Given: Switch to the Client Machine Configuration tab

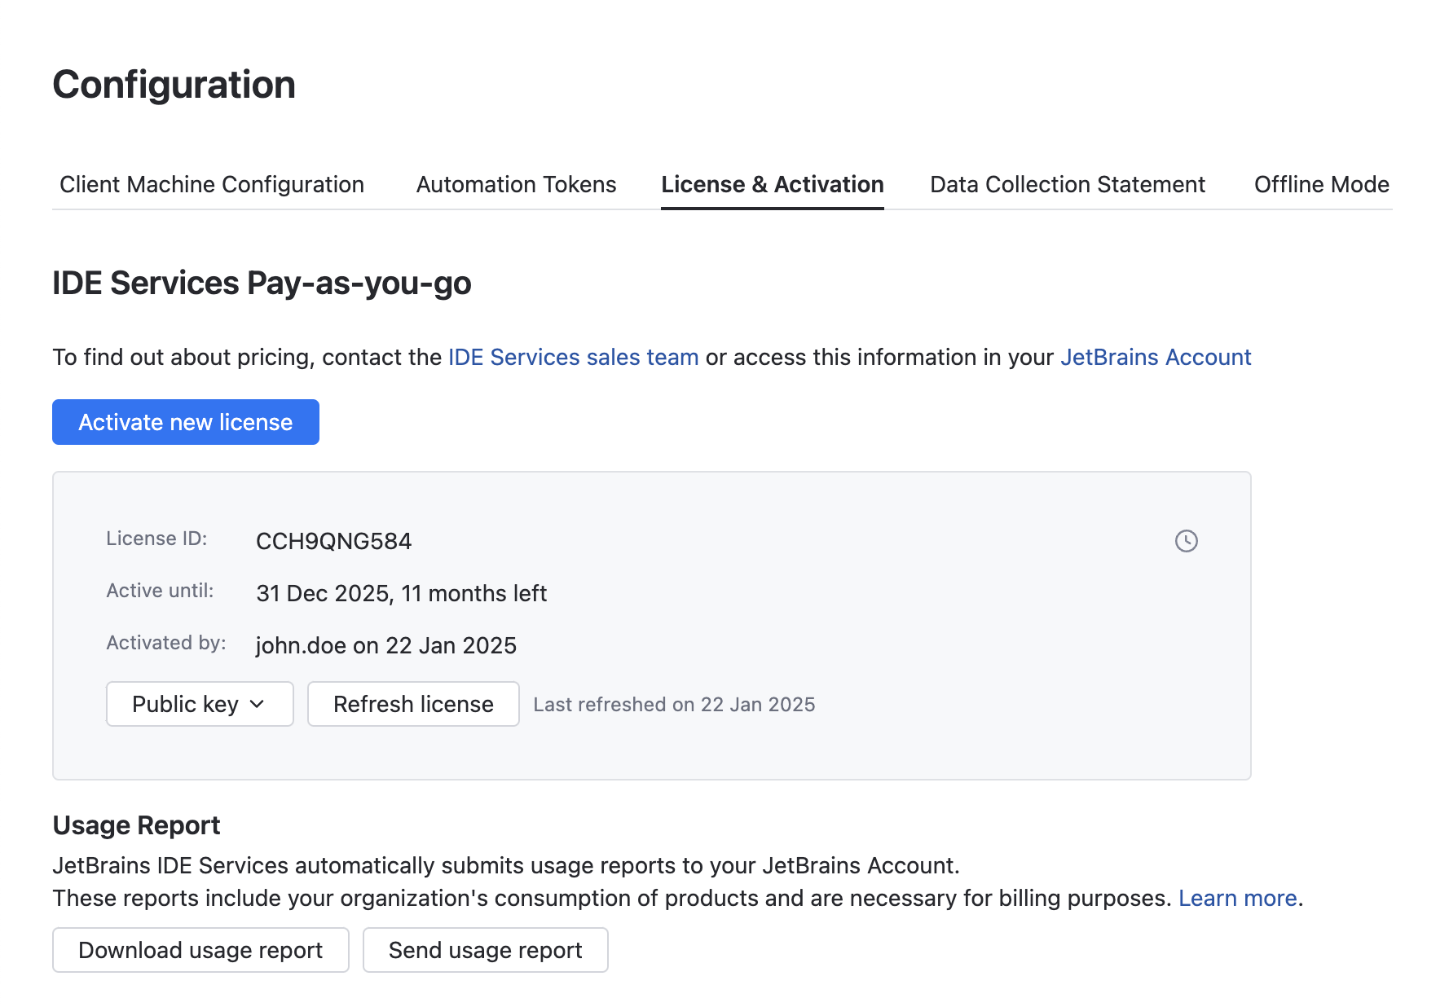Looking at the screenshot, I should (x=210, y=184).
